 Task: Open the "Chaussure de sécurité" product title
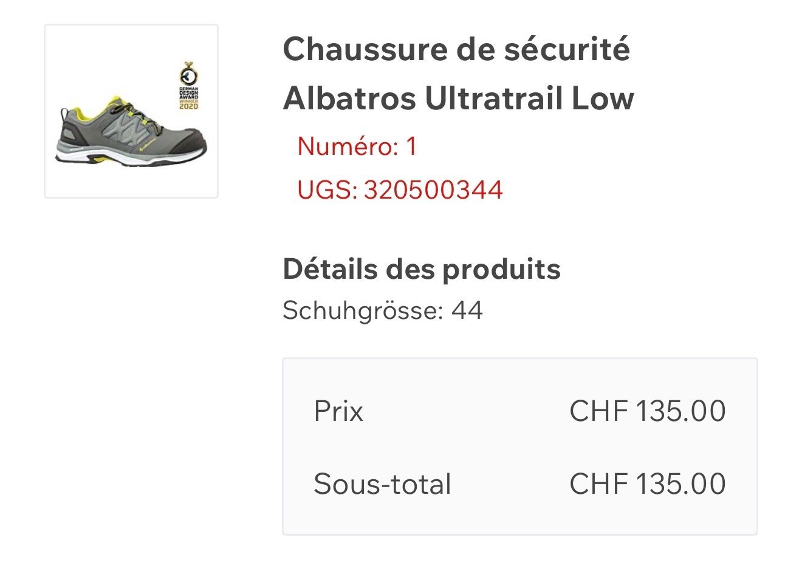tap(456, 49)
